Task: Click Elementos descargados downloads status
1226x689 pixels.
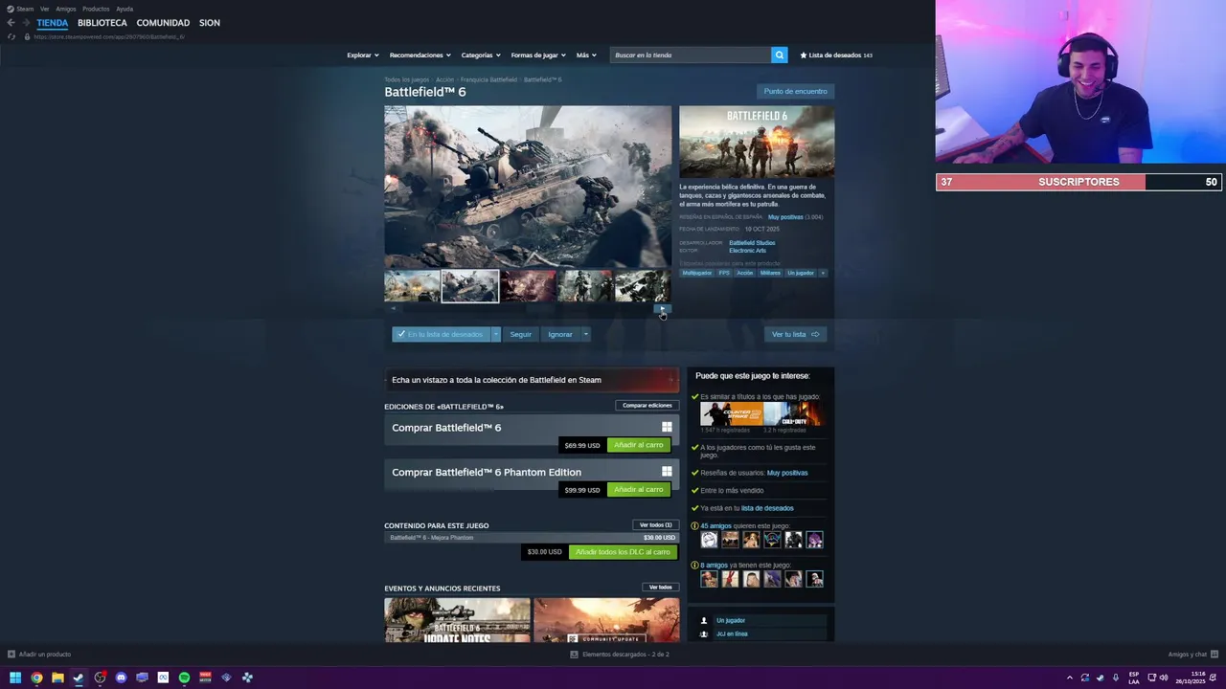Action: 620,655
